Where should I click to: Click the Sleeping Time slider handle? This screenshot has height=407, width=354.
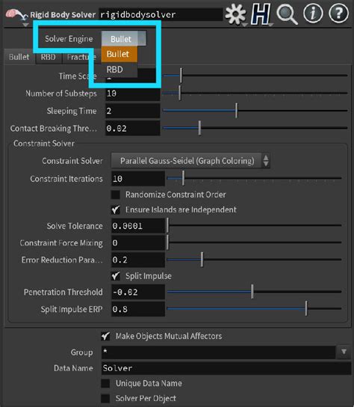236,110
